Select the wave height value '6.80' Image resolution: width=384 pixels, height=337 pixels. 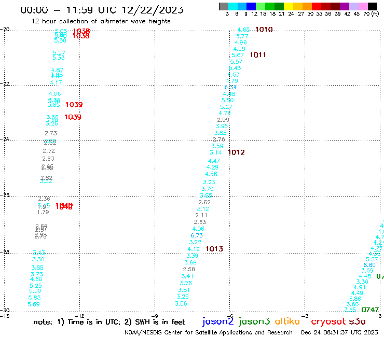point(369,265)
